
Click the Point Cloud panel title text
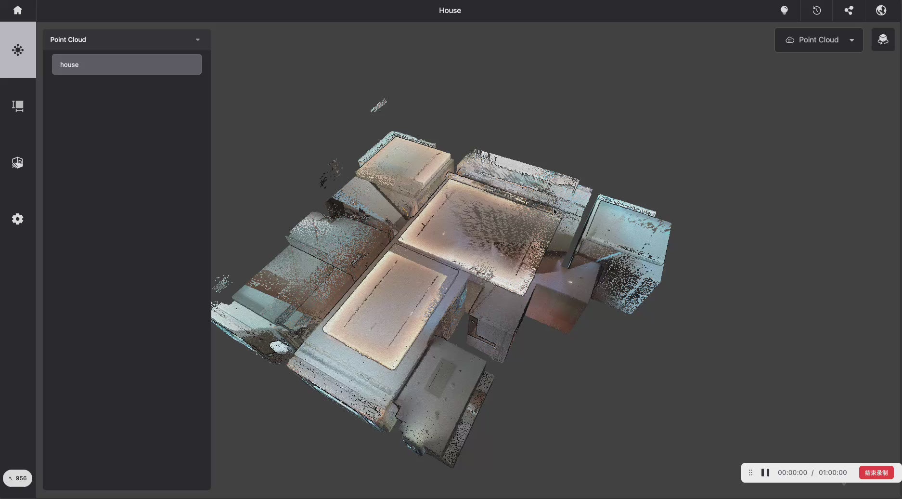coord(68,39)
